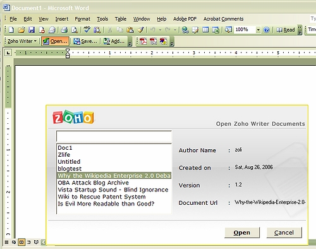This screenshot has height=249, width=316.
Task: Select Is Evil More Readable than Good?
Action: point(114,203)
